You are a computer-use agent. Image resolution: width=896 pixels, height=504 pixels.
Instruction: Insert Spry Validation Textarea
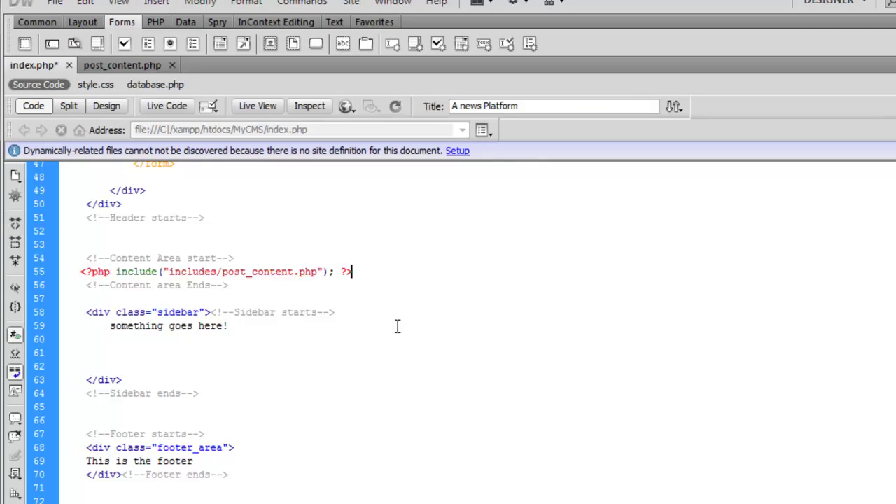416,44
